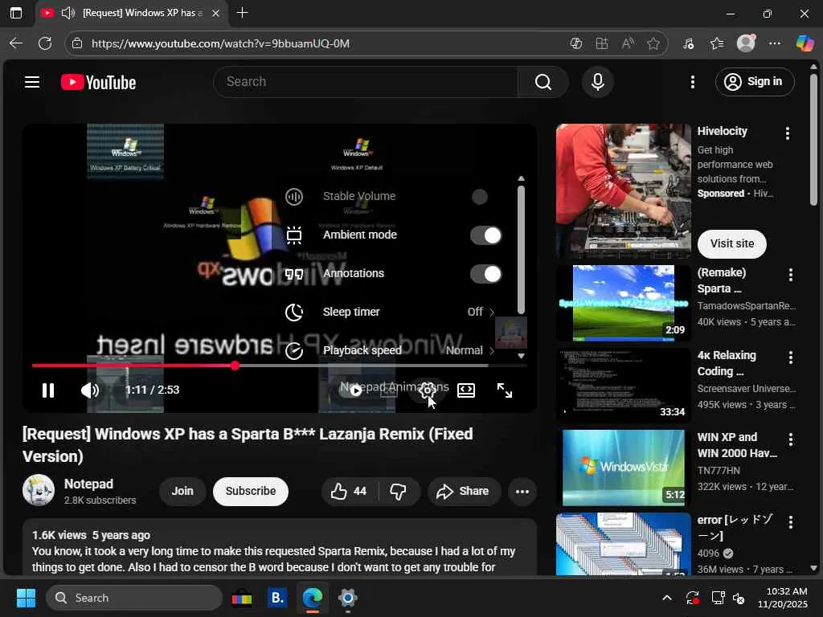Viewport: 823px width, 617px height.
Task: Open the Copilot sidebar
Action: click(805, 43)
